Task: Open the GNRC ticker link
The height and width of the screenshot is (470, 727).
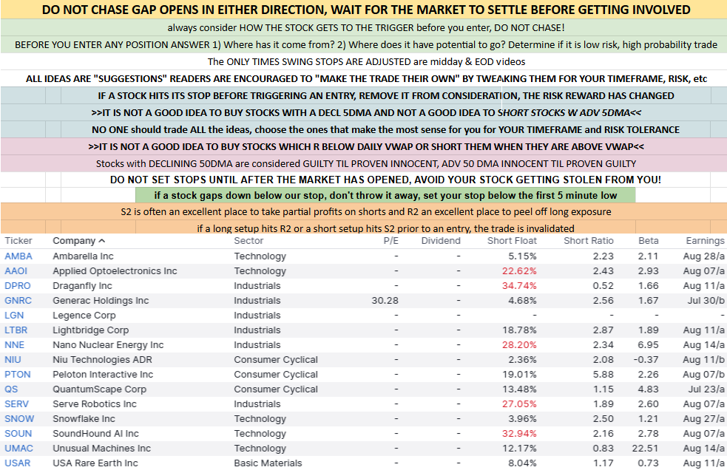Action: pyautogui.click(x=17, y=301)
